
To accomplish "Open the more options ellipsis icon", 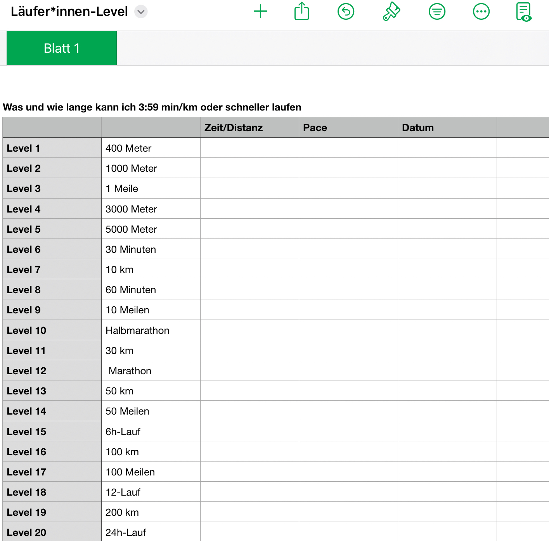I will click(481, 12).
